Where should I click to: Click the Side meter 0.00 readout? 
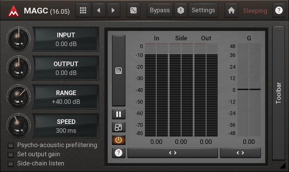181,142
